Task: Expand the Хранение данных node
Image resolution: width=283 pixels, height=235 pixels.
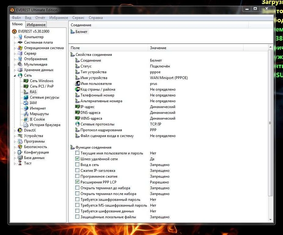Action: tap(14, 70)
